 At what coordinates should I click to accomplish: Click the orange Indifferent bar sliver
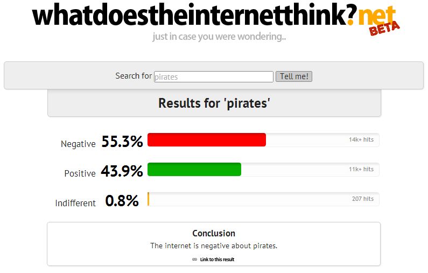click(149, 199)
